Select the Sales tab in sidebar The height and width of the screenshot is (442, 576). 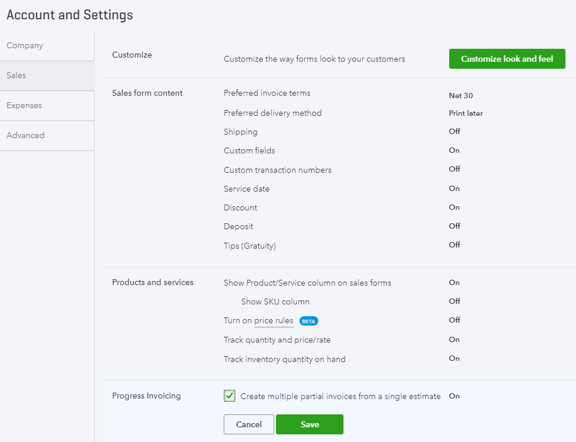point(47,76)
